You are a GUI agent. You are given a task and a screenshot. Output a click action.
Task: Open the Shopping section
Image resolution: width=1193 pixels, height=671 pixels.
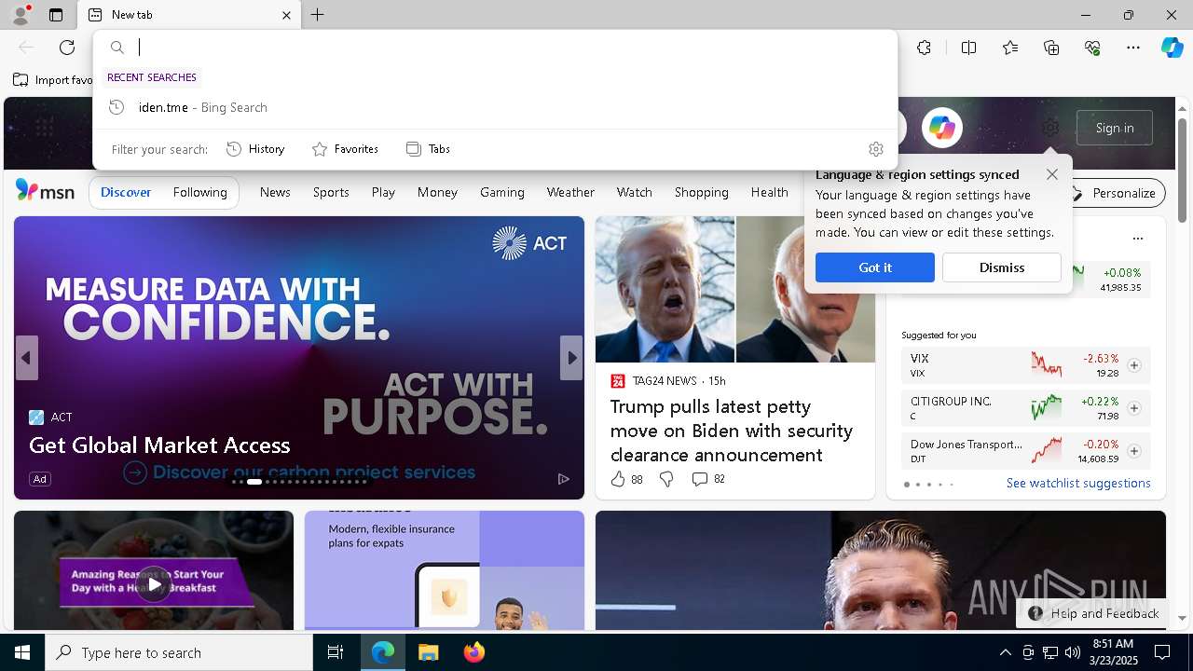pyautogui.click(x=701, y=192)
